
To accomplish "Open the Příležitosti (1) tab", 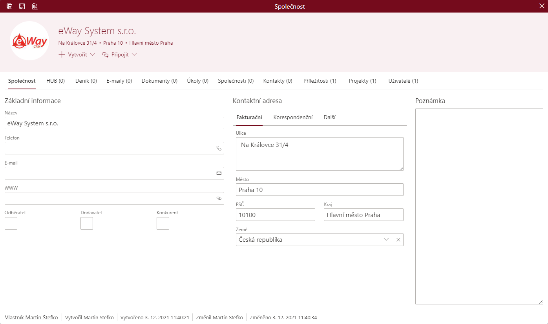I will pos(320,81).
